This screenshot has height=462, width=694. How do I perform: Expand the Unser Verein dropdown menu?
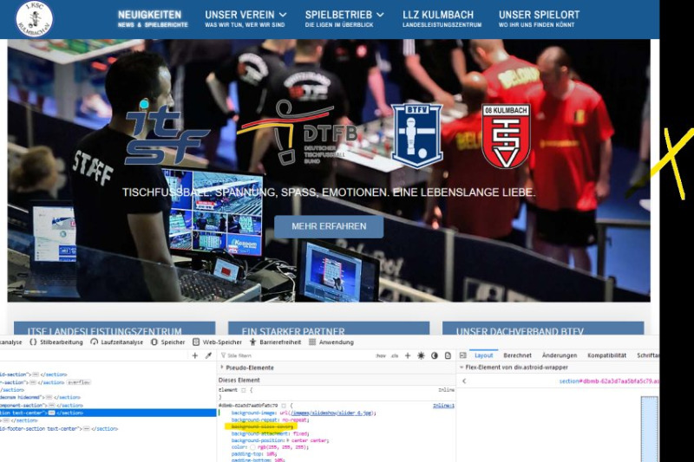point(246,19)
